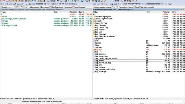Image resolution: width=185 pixels, height=104 pixels.
Task: Sort right panel by Размер column header
Action: coord(166,12)
